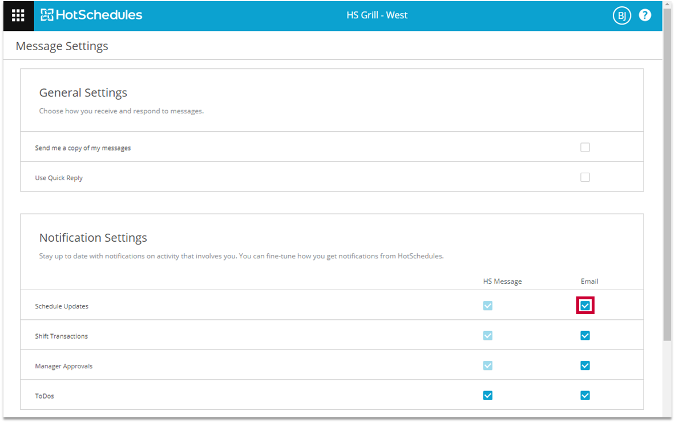Click Shift Transactions HS Message checkbox
The width and height of the screenshot is (675, 423).
(487, 336)
